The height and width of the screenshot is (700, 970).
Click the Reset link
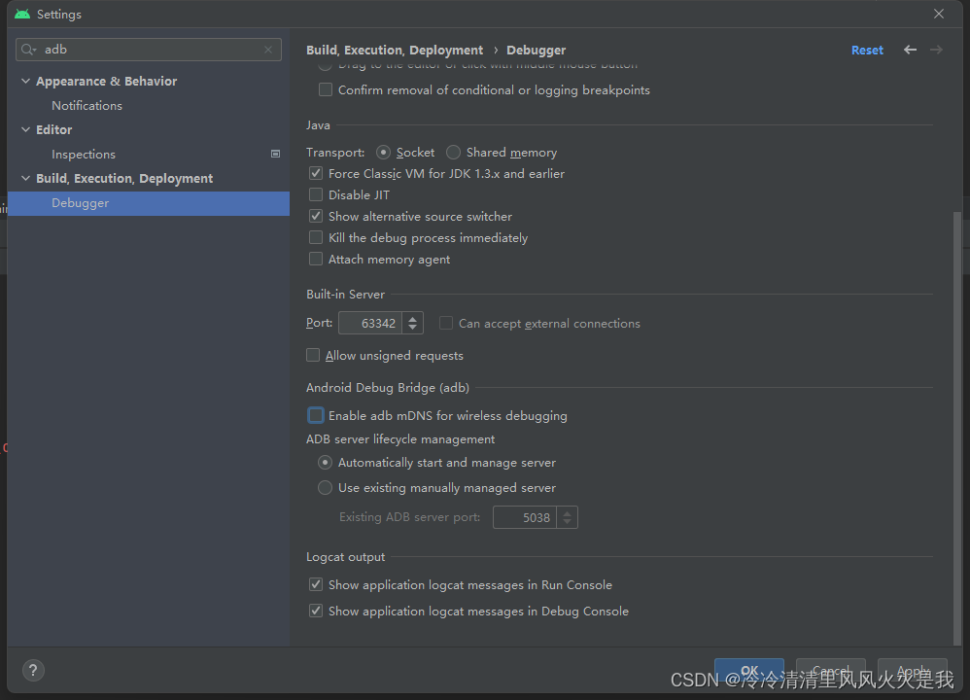tap(866, 50)
